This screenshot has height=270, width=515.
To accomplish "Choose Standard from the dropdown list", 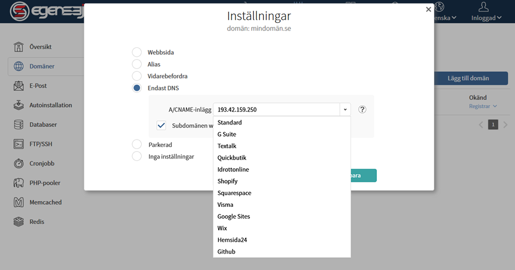I will click(282, 122).
